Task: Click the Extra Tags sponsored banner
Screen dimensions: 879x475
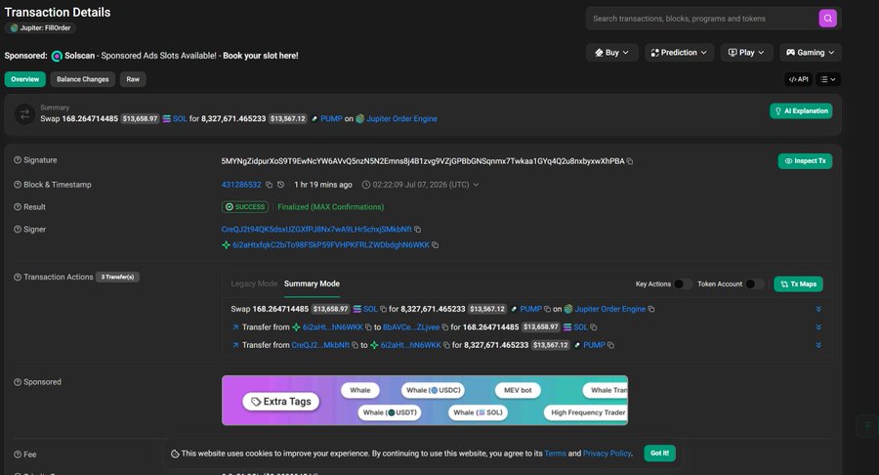Action: tap(425, 401)
